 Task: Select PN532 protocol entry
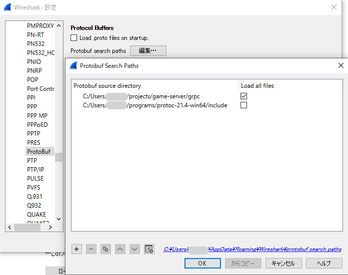coord(35,44)
